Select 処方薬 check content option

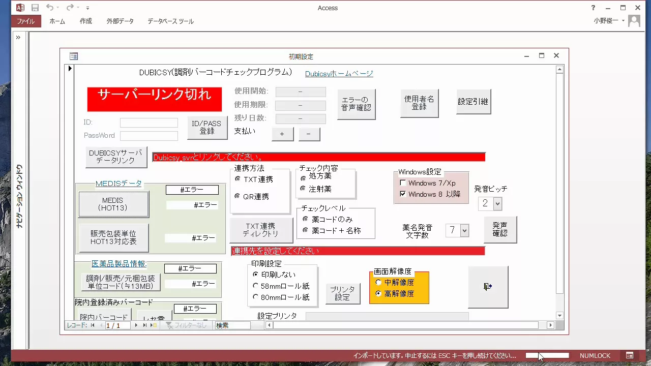(303, 177)
